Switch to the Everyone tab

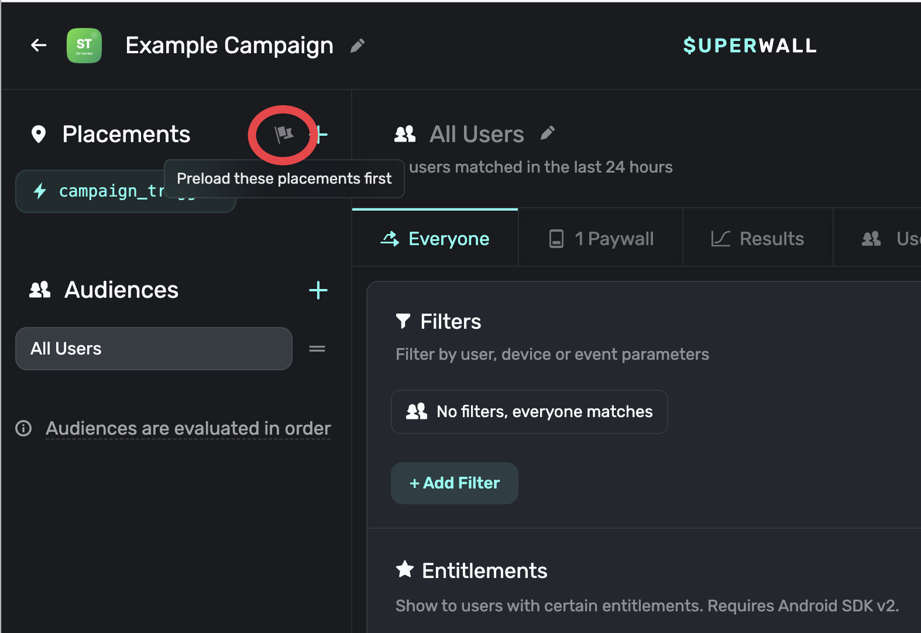click(435, 239)
